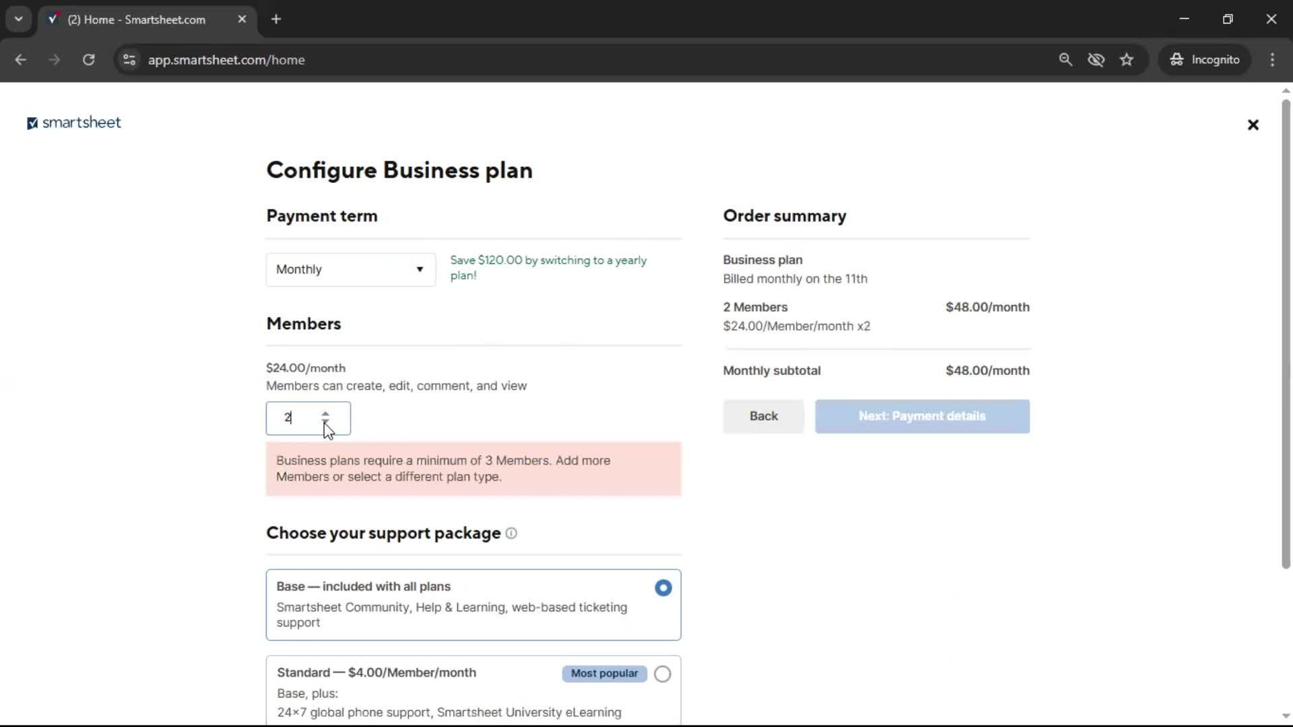
Task: Open the Monthly payment term dropdown
Action: (350, 269)
